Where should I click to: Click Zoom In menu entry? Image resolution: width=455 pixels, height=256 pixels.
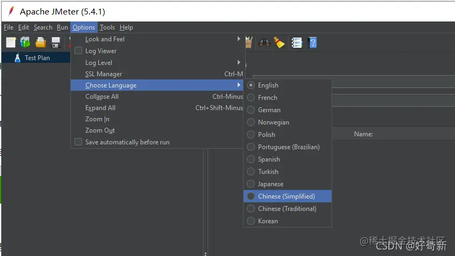[x=157, y=119]
